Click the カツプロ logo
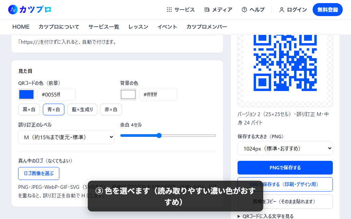351x219 pixels. coord(30,10)
